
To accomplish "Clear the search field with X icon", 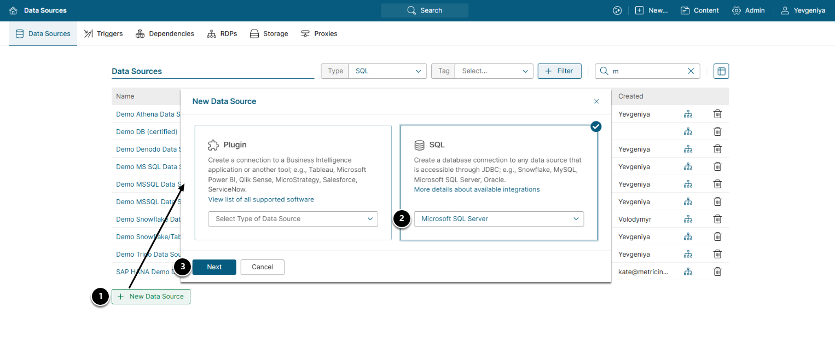I will pos(691,71).
